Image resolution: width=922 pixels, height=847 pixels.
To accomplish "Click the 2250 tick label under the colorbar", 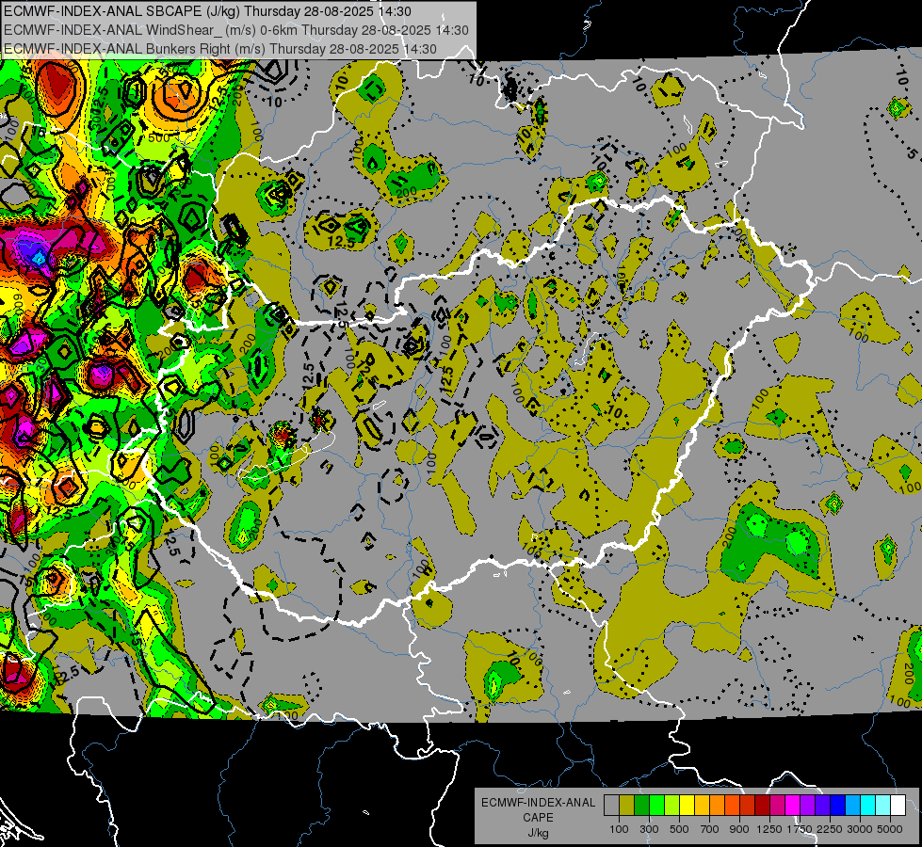I will click(830, 829).
